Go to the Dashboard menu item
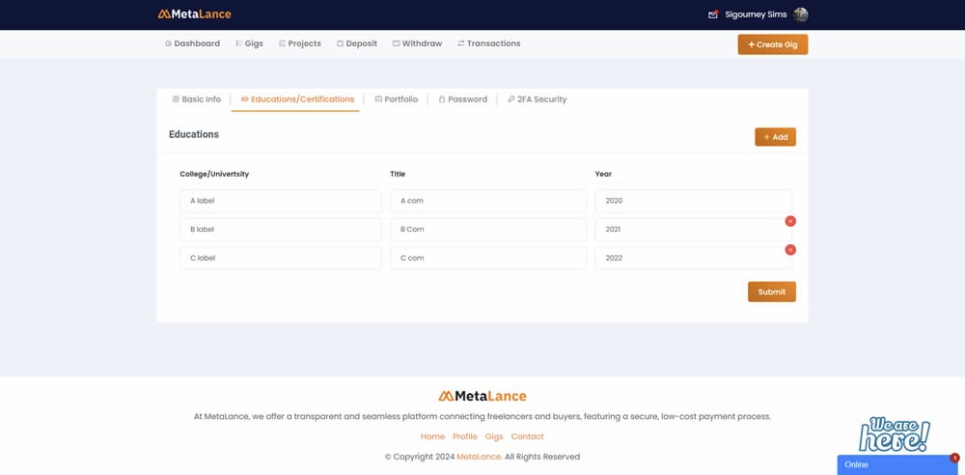This screenshot has height=475, width=965. click(x=192, y=43)
